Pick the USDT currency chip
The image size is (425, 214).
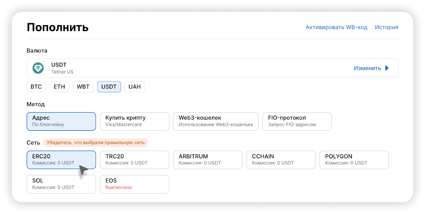tap(109, 87)
